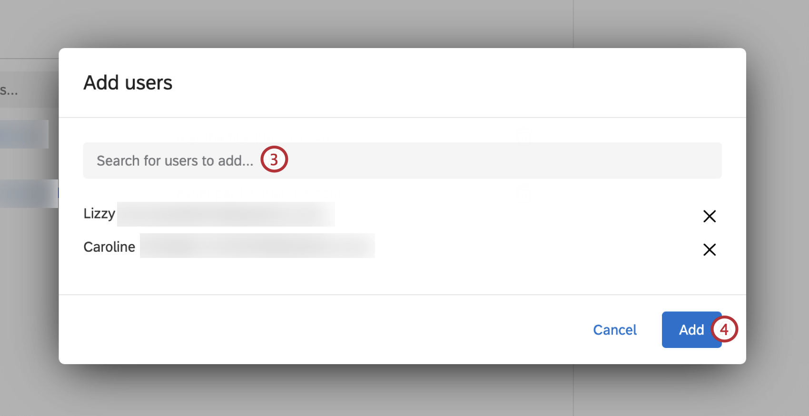Click Cancel to dismiss the dialog
809x416 pixels.
tap(614, 329)
